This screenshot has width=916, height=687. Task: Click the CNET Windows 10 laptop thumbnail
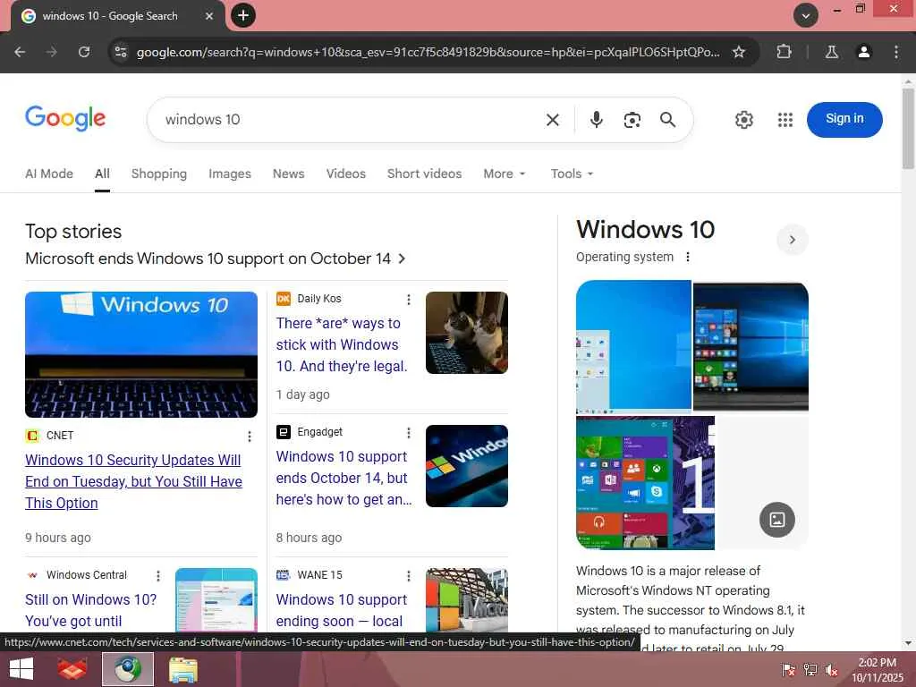141,354
